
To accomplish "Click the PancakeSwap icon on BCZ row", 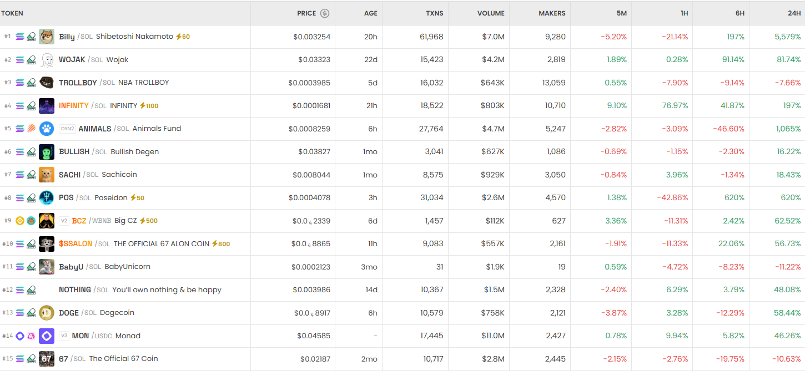I will click(31, 221).
